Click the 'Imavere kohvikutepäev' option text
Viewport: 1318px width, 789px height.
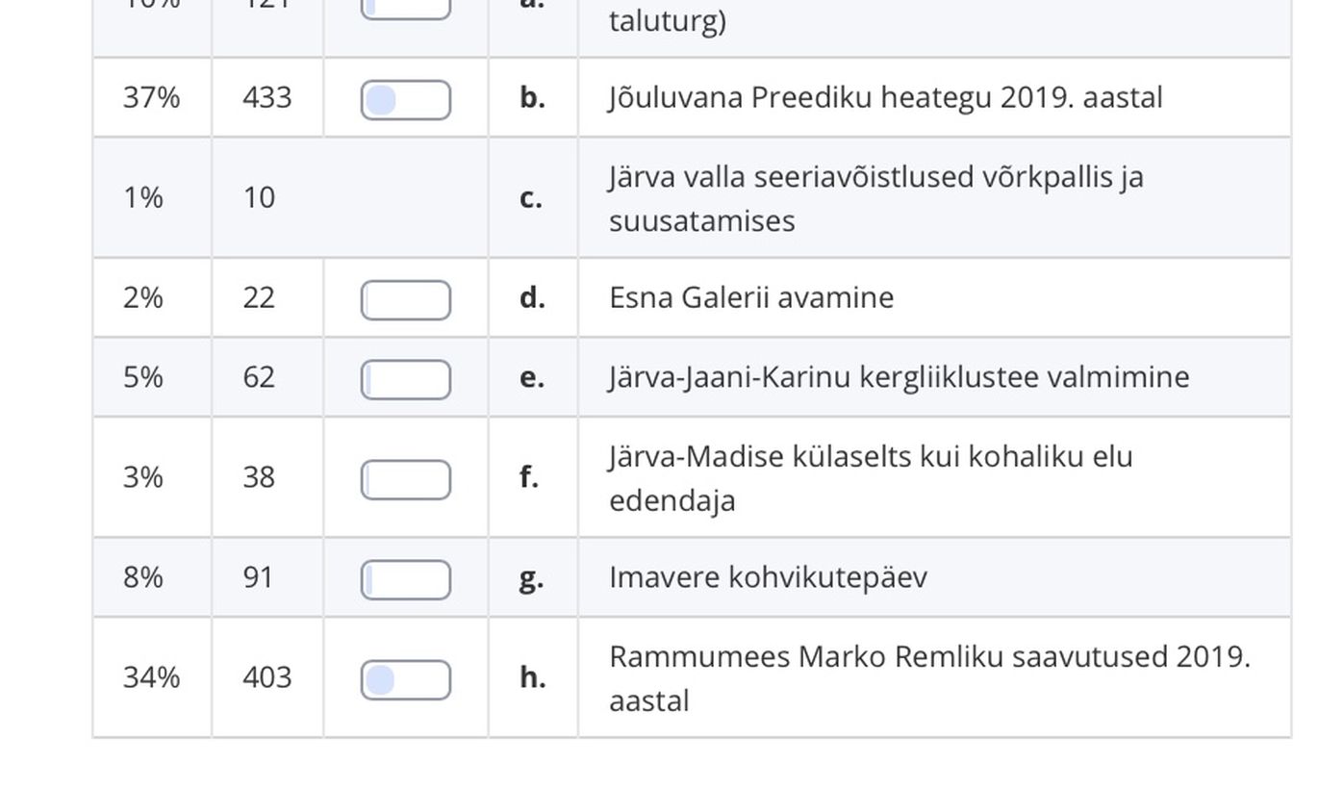768,577
